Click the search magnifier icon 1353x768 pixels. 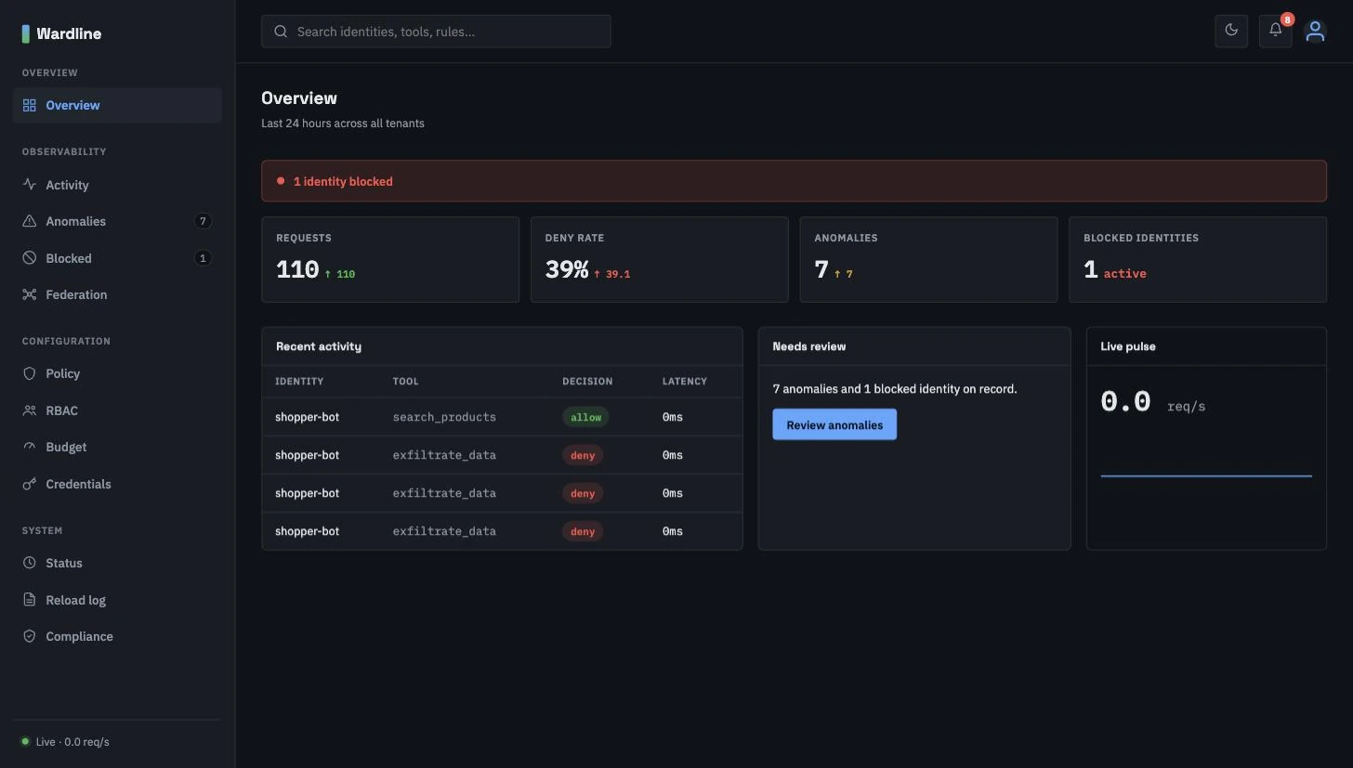coord(281,32)
